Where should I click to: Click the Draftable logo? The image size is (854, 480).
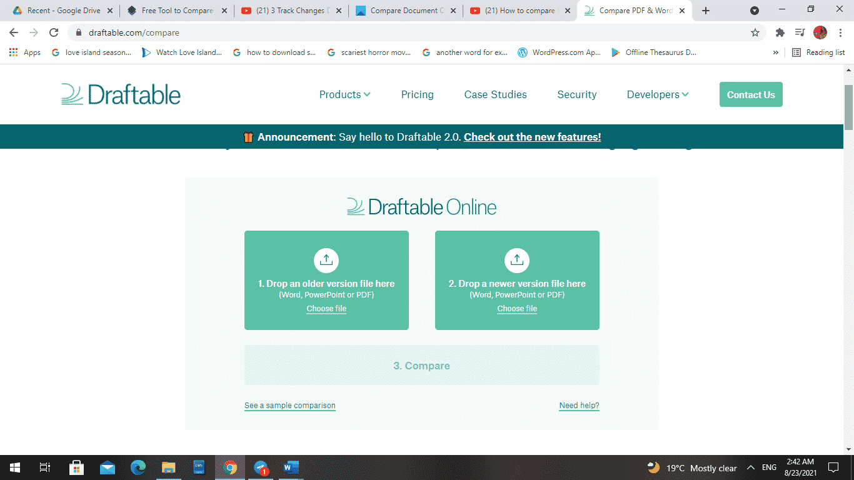[120, 94]
